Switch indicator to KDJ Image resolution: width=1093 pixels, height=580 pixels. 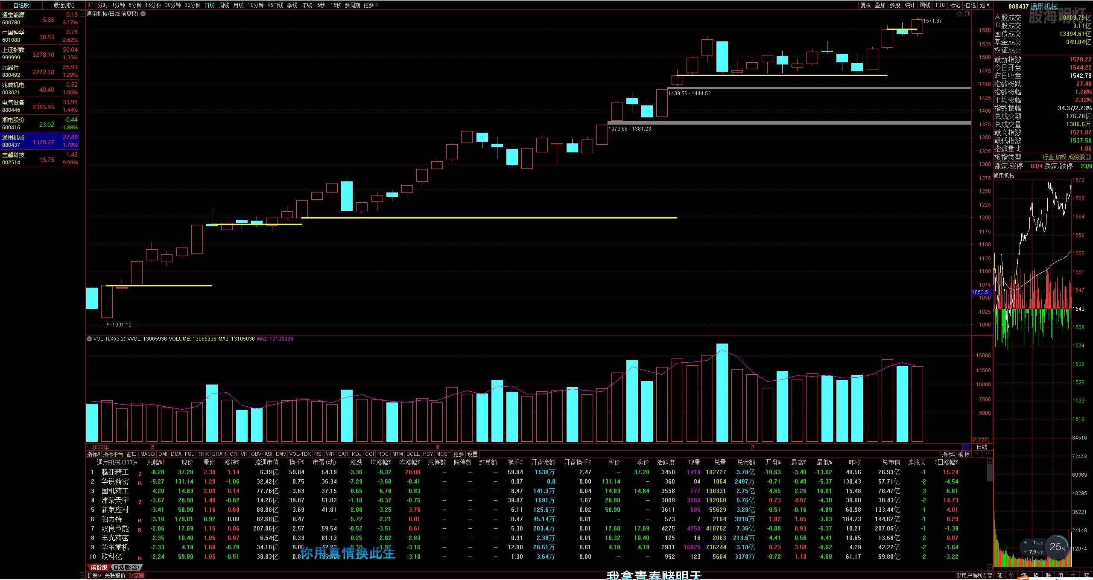(x=357, y=454)
